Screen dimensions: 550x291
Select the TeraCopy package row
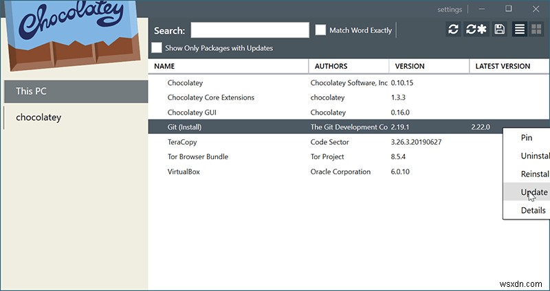(326, 142)
